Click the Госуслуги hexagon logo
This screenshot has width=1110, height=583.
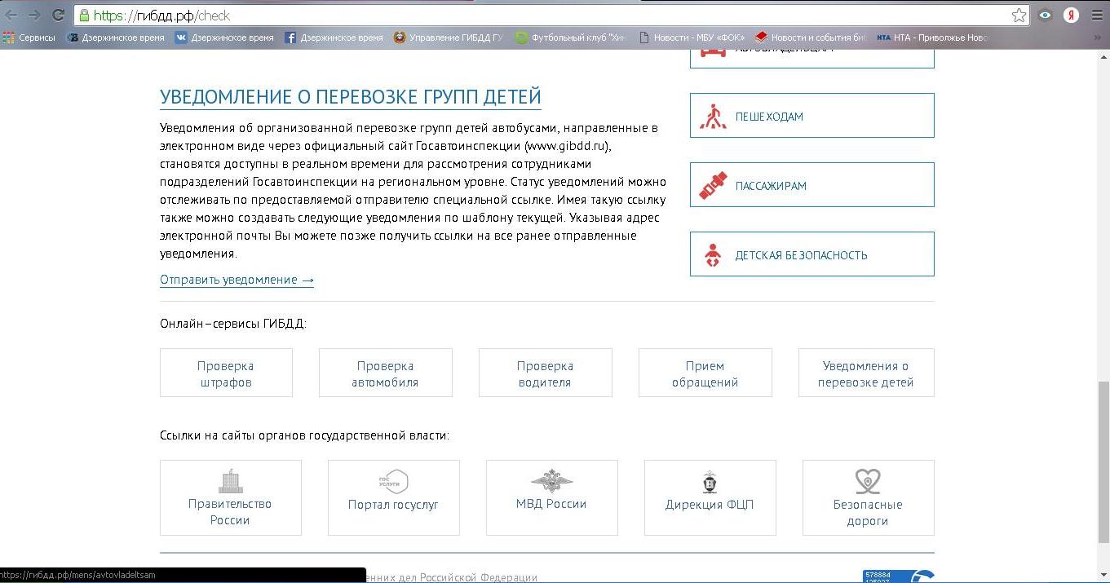(x=393, y=482)
